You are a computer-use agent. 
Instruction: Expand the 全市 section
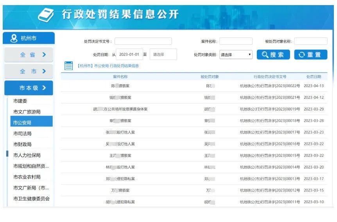[29, 71]
